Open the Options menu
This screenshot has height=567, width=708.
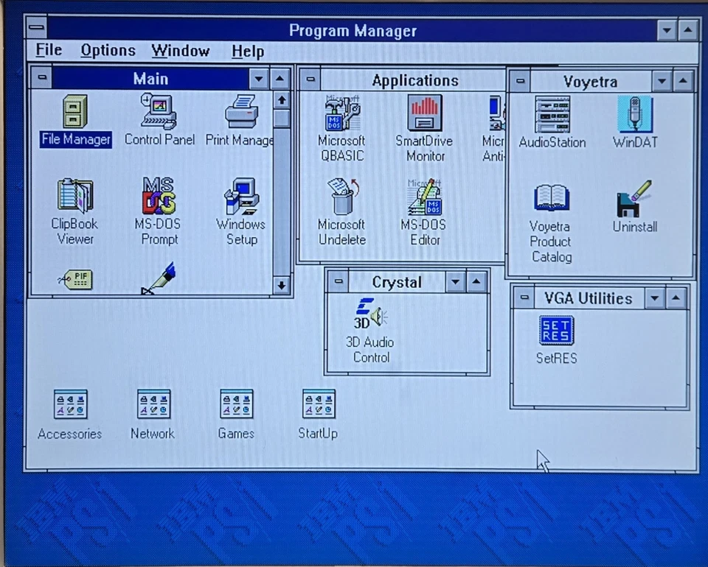108,51
